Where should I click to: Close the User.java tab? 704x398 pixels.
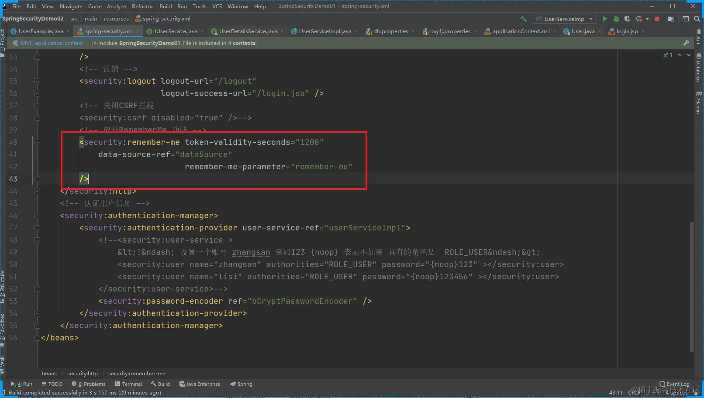point(600,31)
